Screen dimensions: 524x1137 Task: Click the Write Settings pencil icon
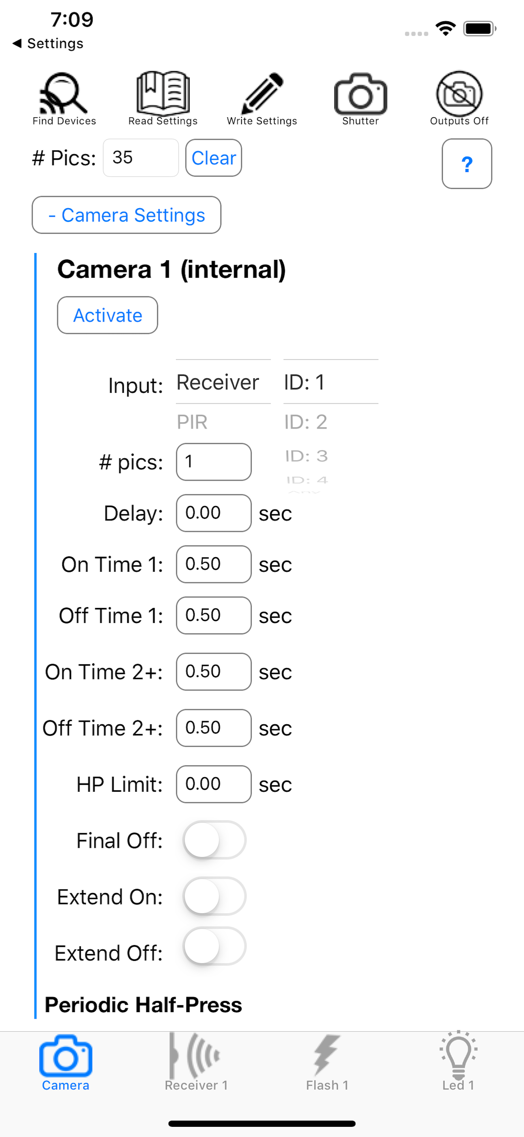coord(262,94)
